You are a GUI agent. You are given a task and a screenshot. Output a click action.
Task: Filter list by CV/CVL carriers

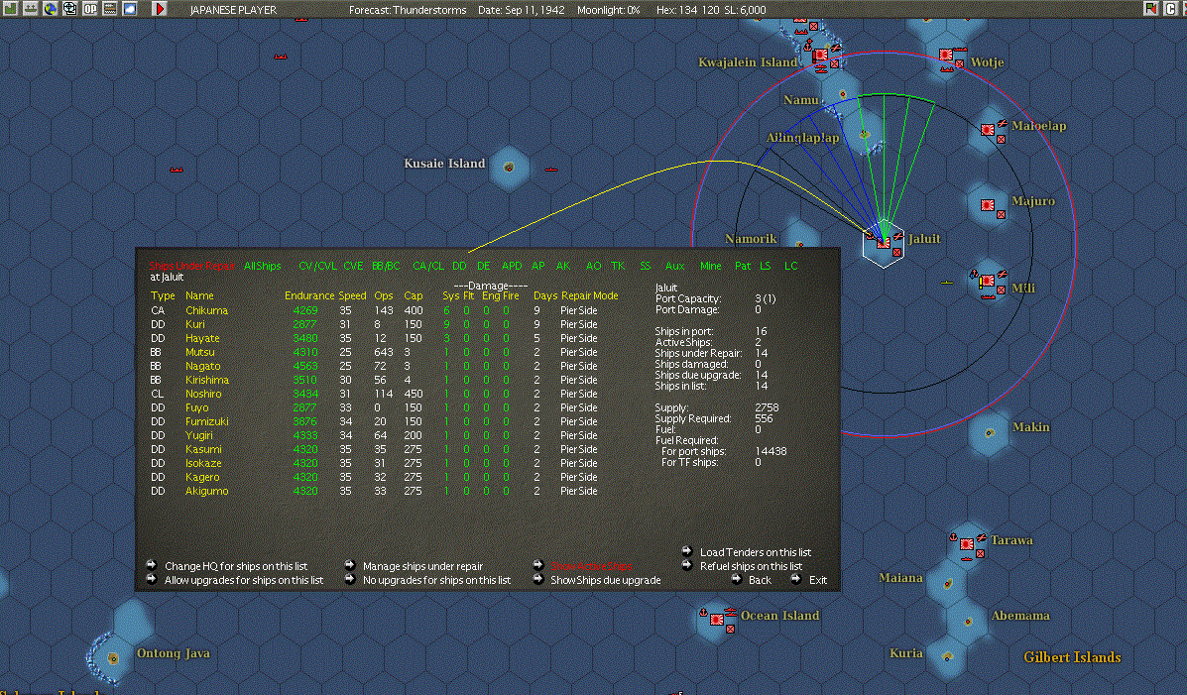317,266
